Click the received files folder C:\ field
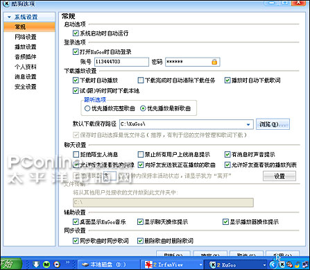 click(163, 203)
